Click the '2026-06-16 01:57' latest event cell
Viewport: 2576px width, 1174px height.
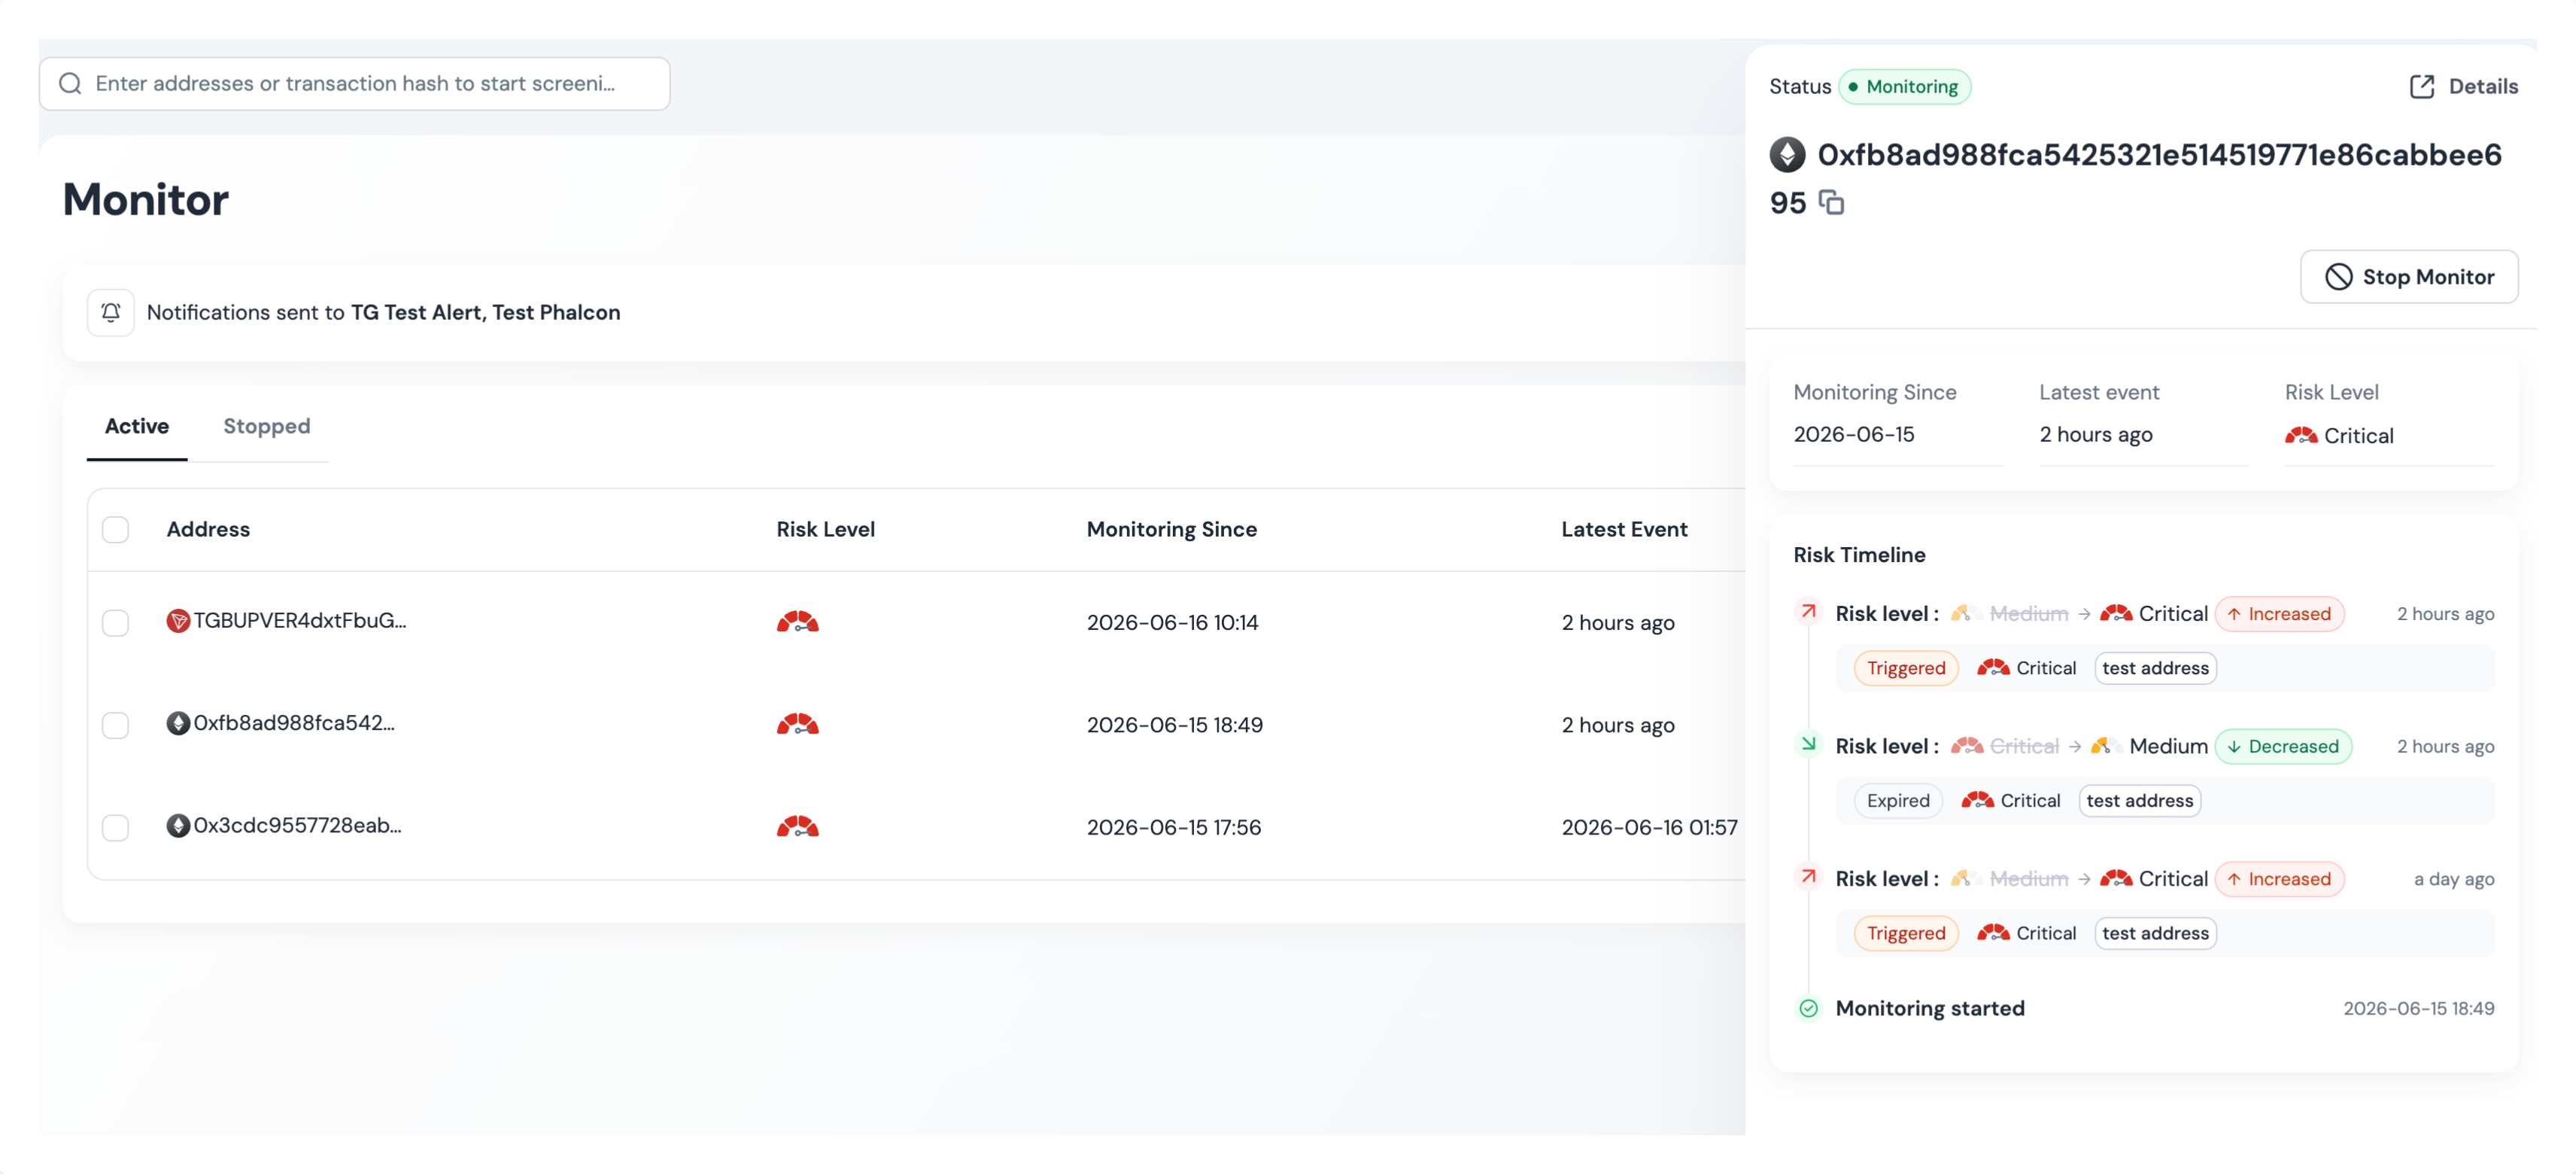coord(1649,827)
